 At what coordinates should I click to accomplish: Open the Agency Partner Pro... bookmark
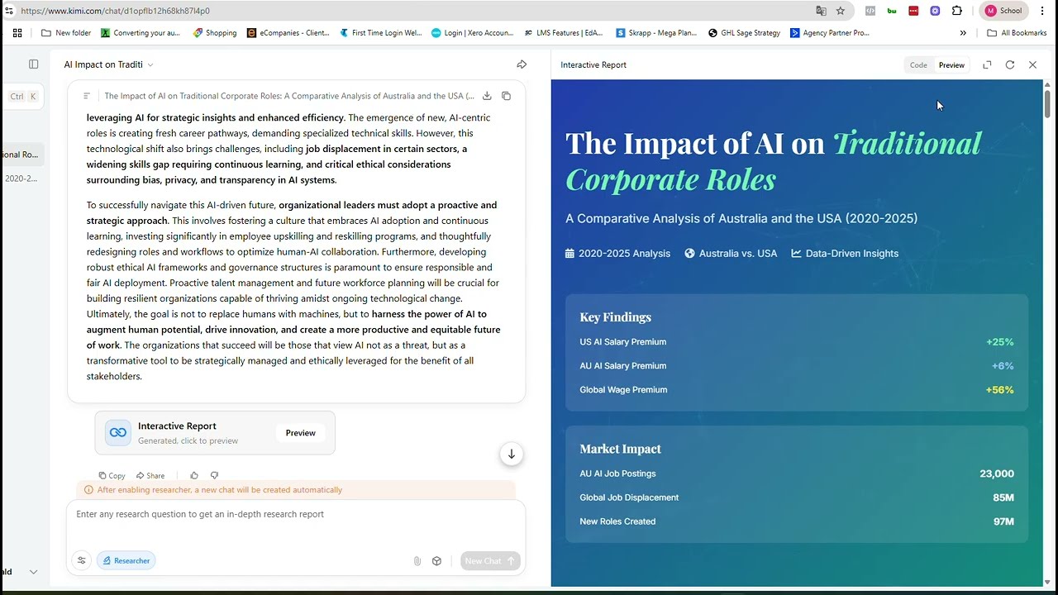pos(830,33)
